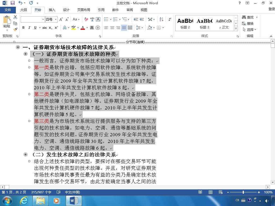Click 登录 to sign in
The height and width of the screenshot is (206, 275).
272,9
